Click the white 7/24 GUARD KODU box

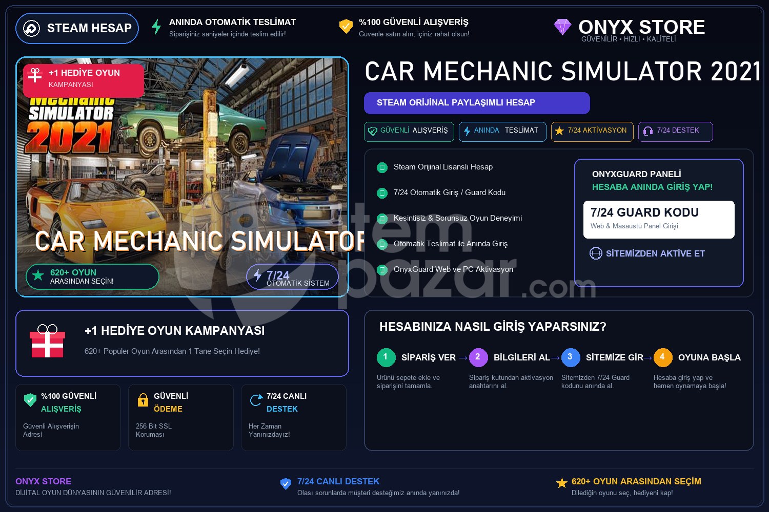[x=659, y=220]
